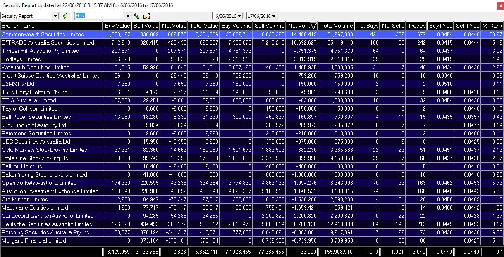Select Bell Potter Securities Limited row
Image resolution: width=504 pixels, height=257 pixels.
pos(252,117)
